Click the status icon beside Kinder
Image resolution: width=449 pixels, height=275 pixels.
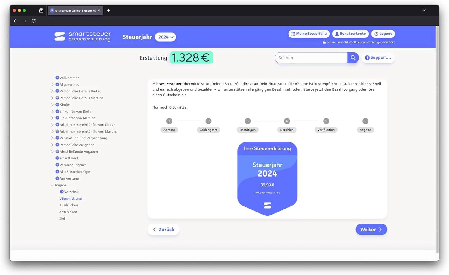tap(57, 104)
